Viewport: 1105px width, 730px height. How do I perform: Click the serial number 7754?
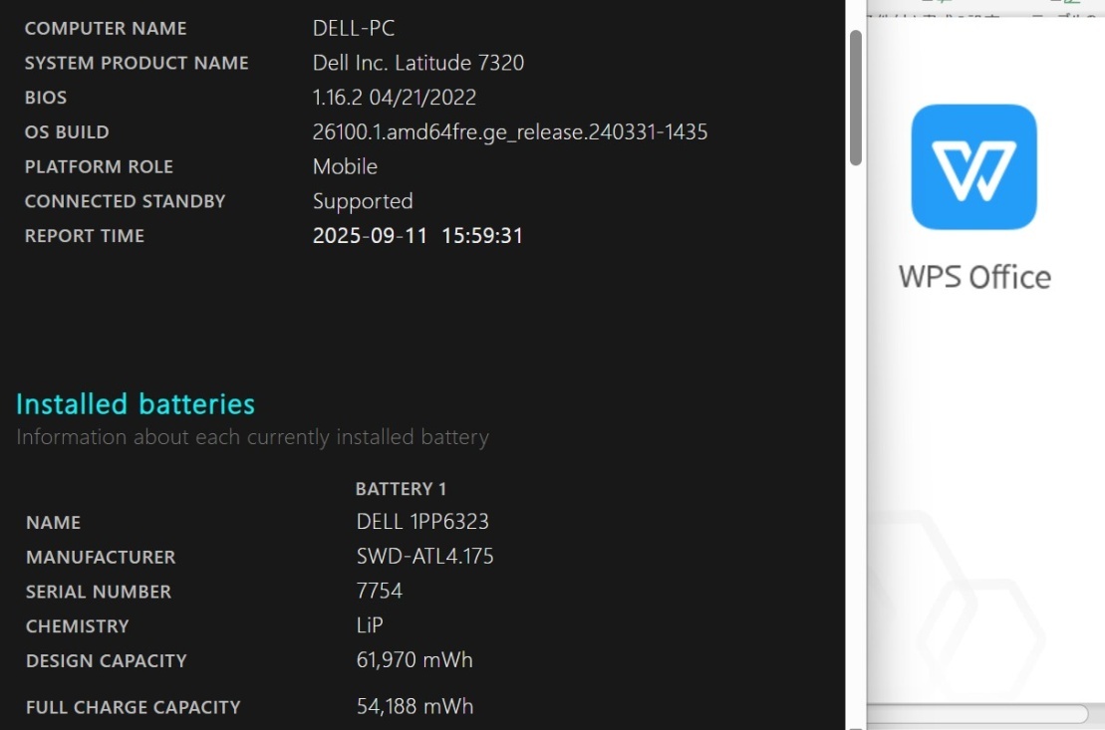tap(380, 592)
